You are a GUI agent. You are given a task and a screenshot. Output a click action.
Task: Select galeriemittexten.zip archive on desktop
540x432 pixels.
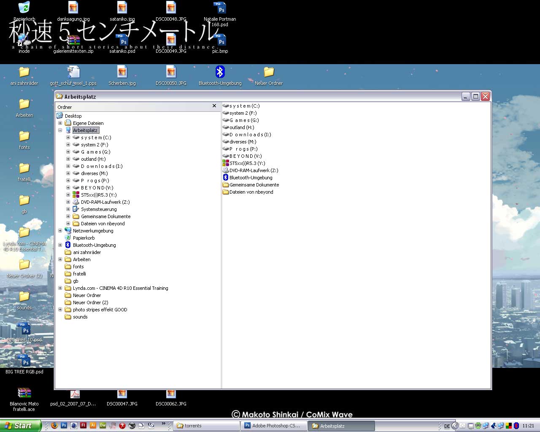[x=73, y=44]
